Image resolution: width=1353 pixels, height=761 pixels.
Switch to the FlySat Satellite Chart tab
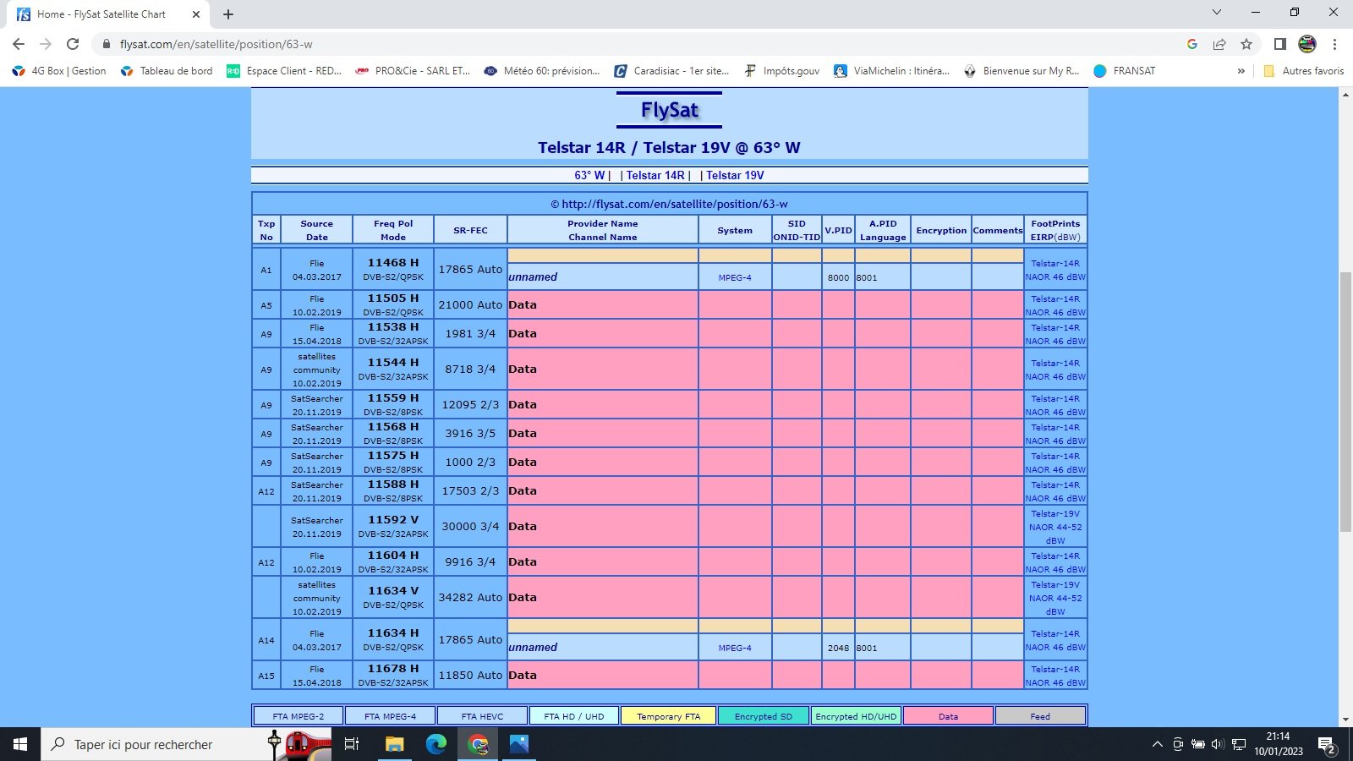pos(101,14)
